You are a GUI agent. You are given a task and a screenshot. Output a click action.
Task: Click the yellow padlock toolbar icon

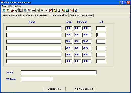(x=55, y=10)
